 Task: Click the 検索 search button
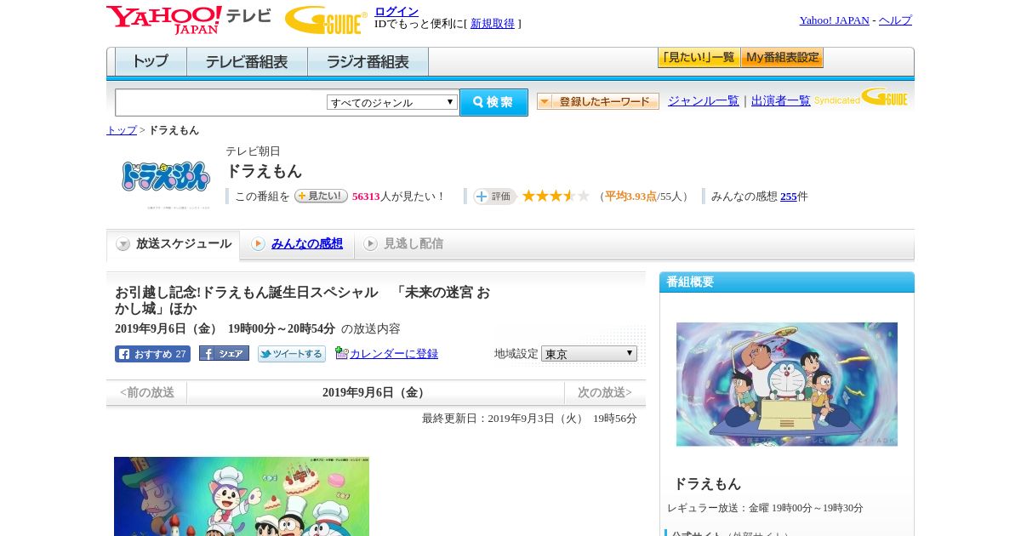click(493, 102)
